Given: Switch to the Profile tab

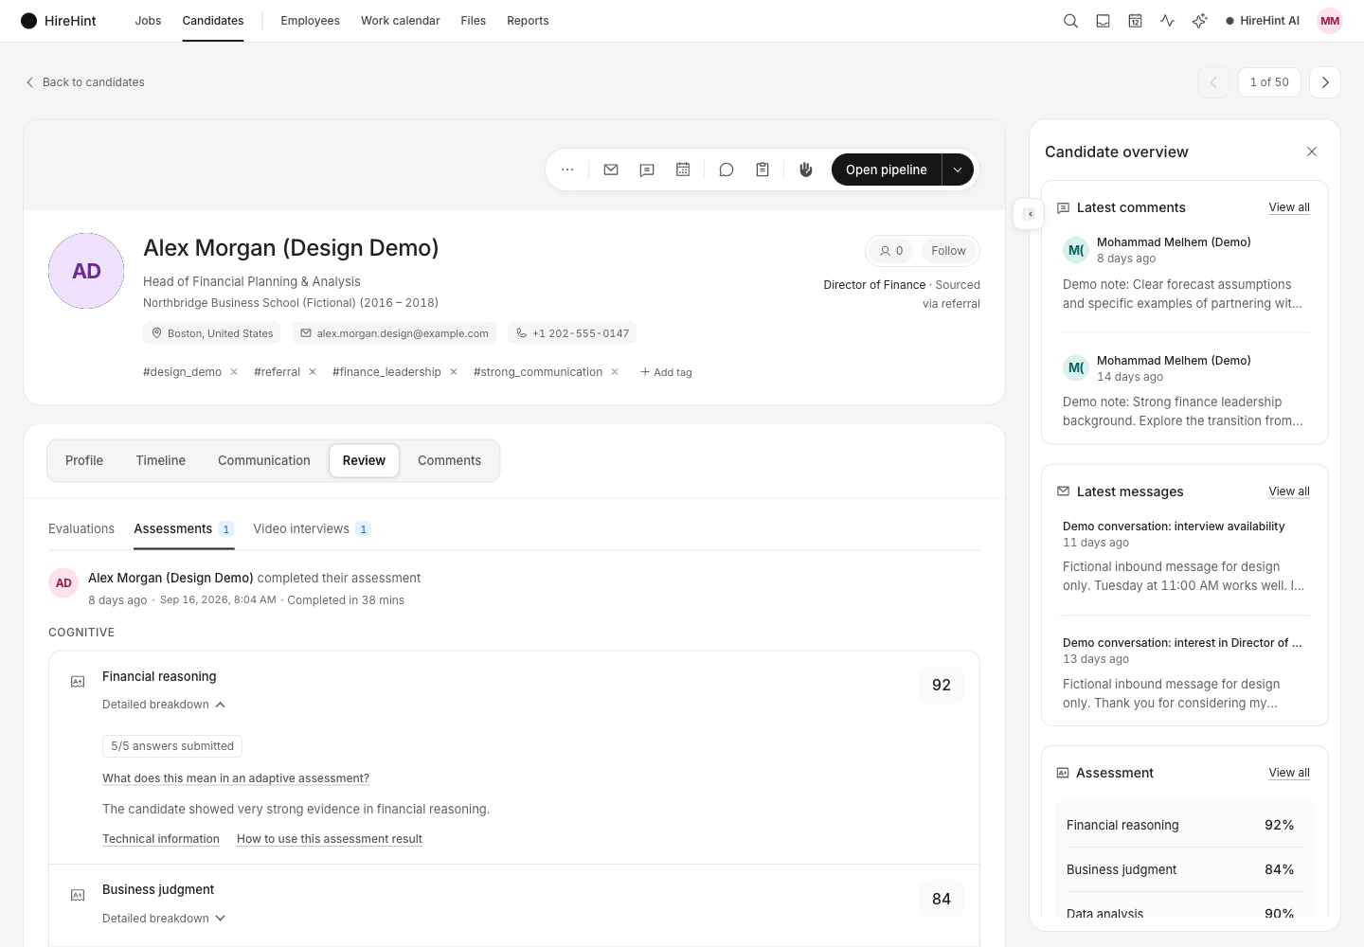Looking at the screenshot, I should pos(84,460).
